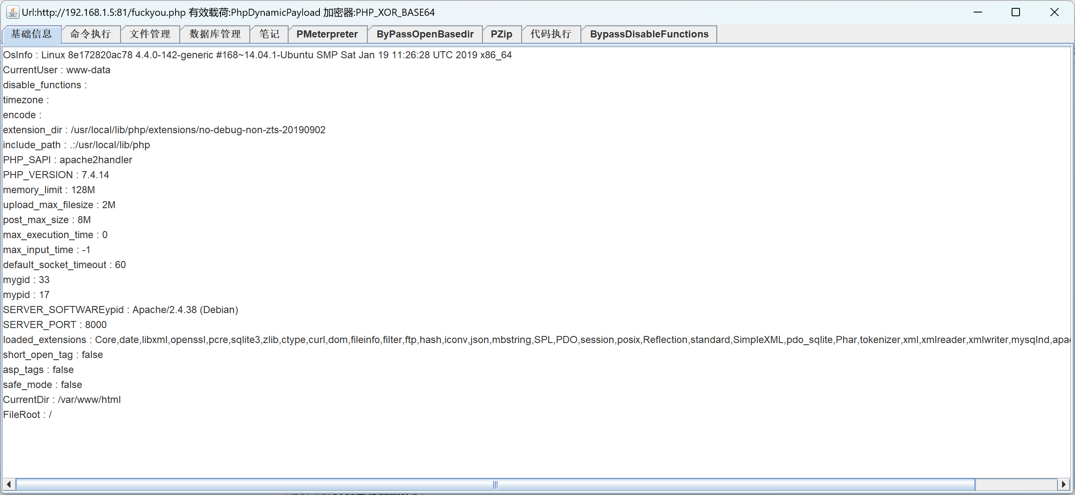Click the horizontal scrollbar thumb

(495, 485)
